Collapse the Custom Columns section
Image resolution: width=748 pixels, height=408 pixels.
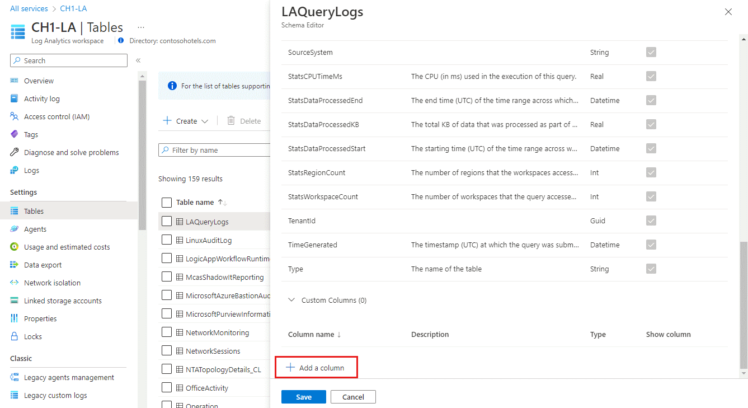291,300
